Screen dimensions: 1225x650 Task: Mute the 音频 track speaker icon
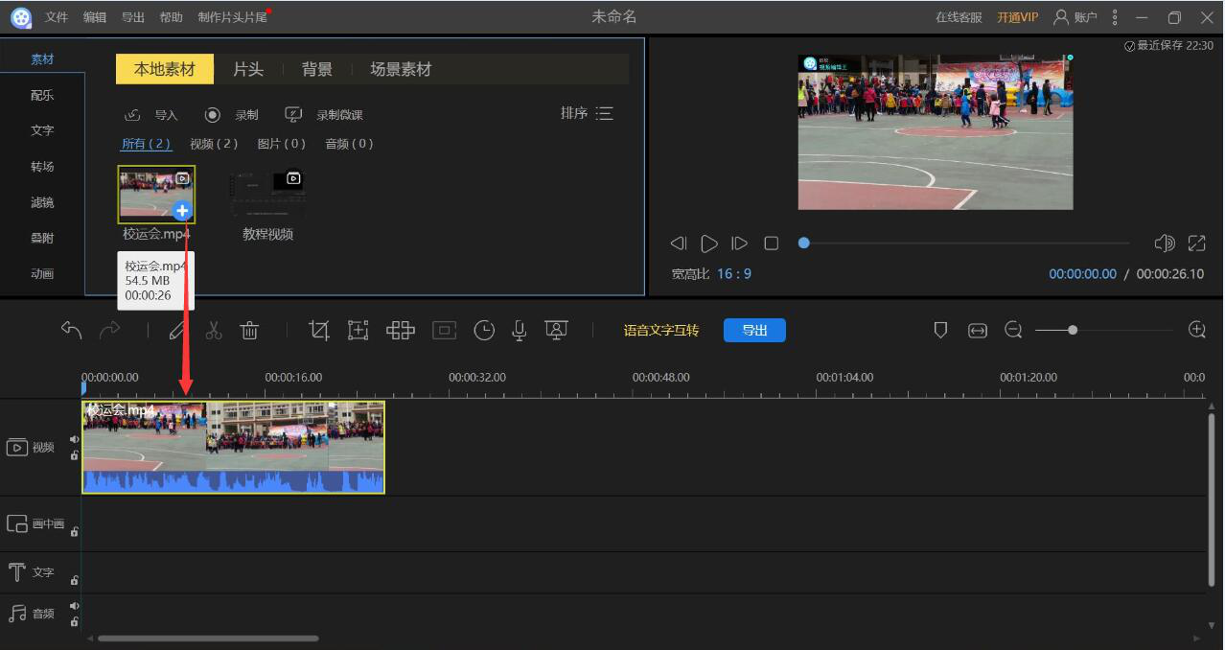point(75,606)
